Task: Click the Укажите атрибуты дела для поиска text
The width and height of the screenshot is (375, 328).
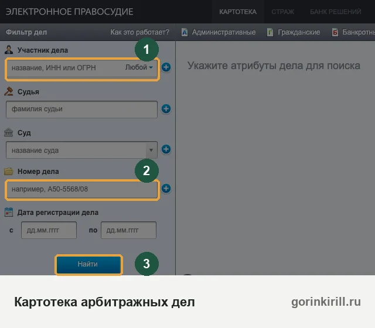Action: 274,66
